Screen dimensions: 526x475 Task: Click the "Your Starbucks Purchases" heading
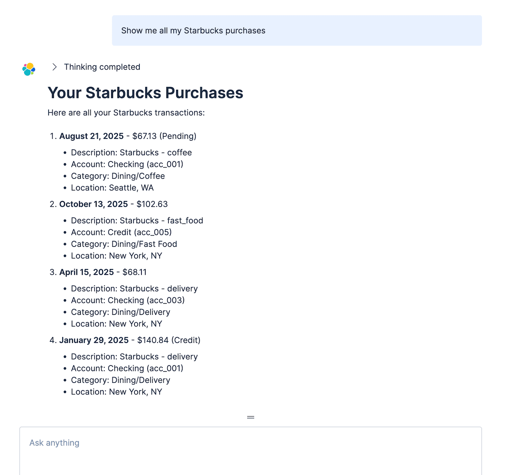pos(145,93)
